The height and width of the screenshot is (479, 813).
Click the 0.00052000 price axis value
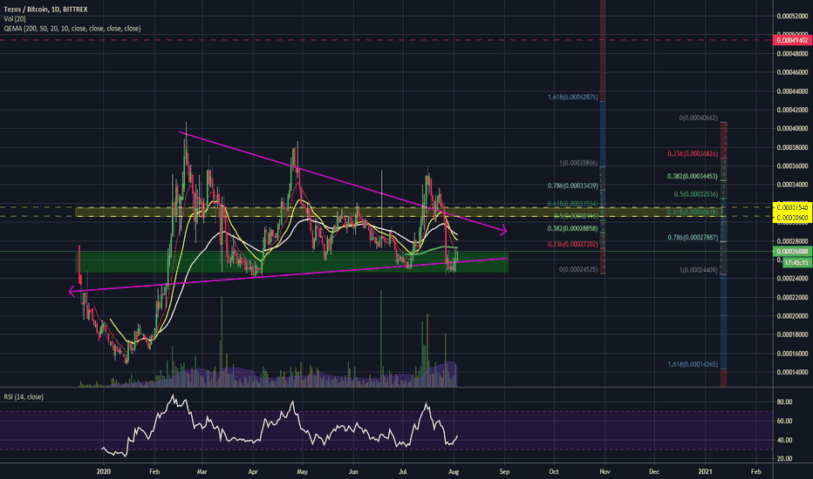792,16
